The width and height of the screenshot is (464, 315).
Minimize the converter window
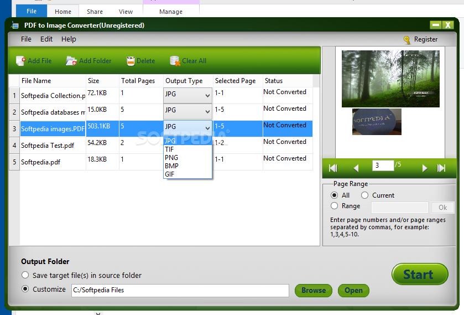[x=436, y=25]
